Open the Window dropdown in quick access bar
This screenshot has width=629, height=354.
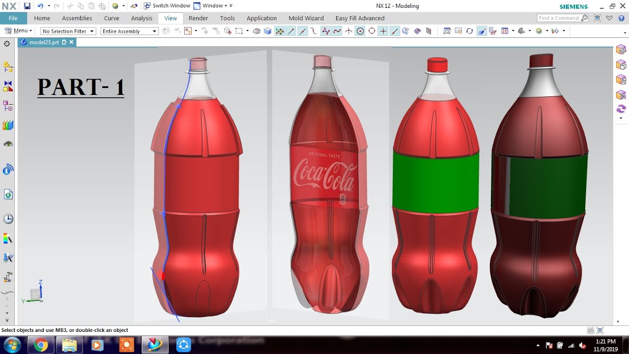(x=213, y=6)
